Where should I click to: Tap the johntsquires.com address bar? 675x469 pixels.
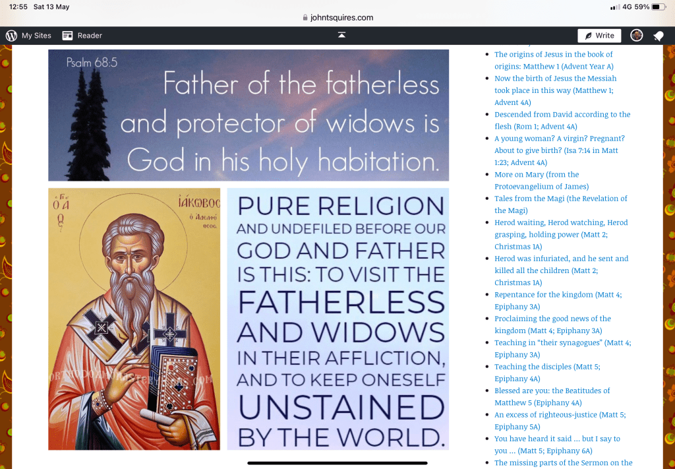tap(341, 18)
